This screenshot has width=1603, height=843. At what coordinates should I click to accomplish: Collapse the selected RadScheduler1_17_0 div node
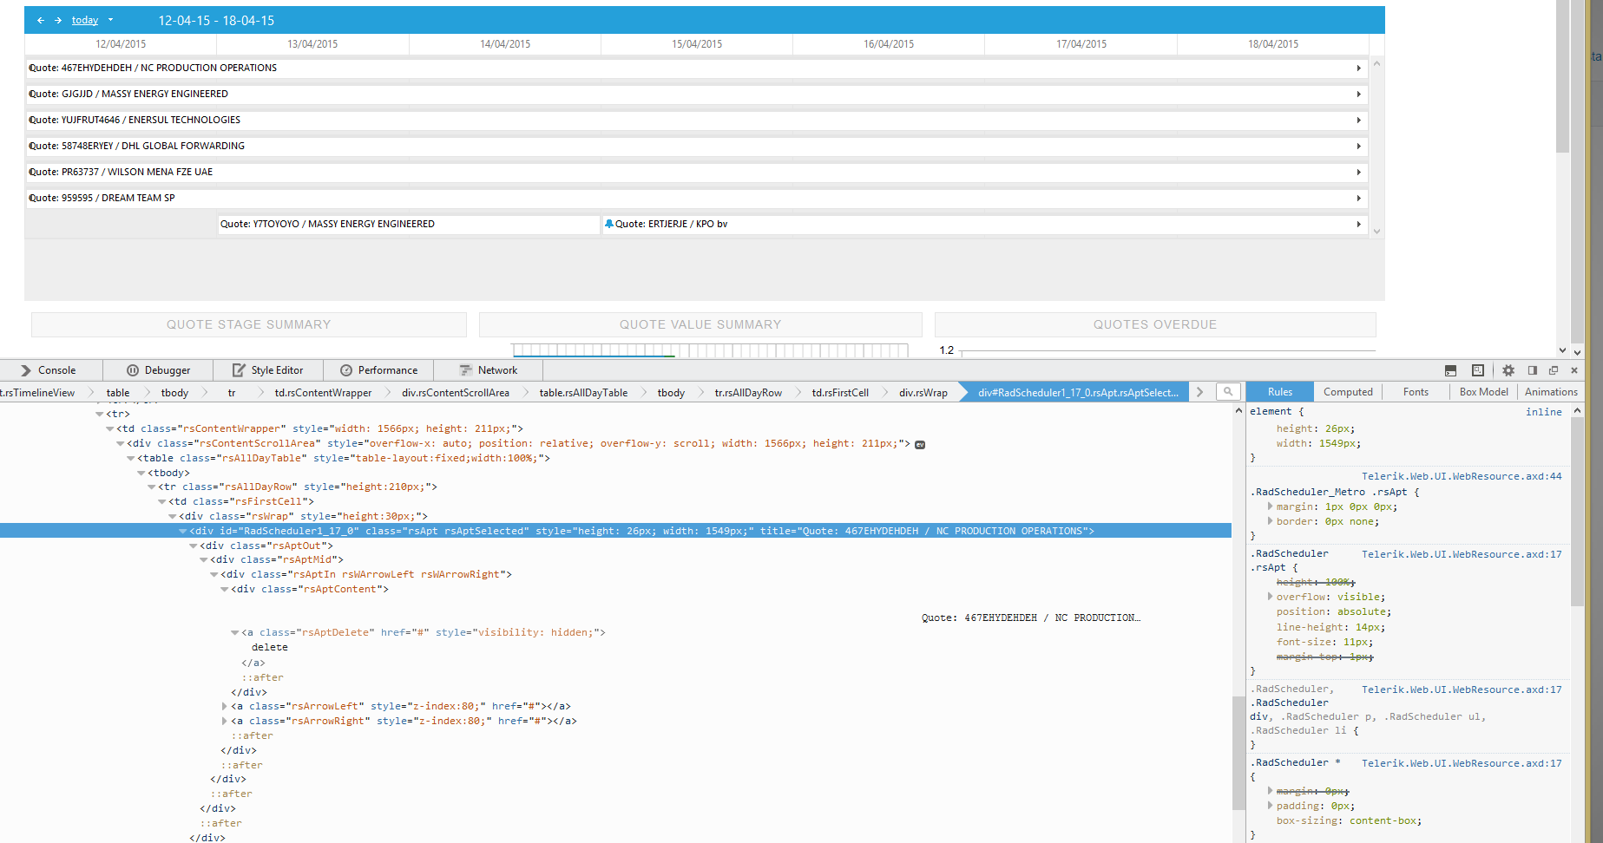pyautogui.click(x=183, y=531)
